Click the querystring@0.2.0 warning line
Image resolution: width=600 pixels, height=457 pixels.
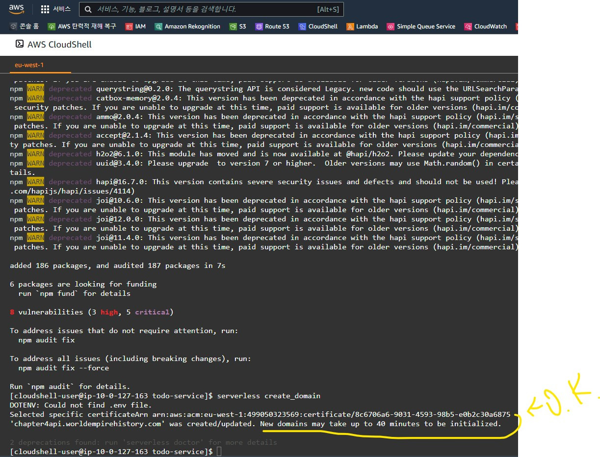(x=264, y=89)
